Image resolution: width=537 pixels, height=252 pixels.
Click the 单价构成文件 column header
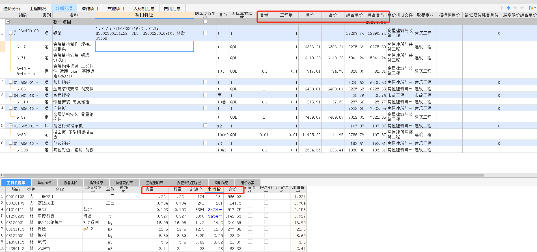click(400, 15)
